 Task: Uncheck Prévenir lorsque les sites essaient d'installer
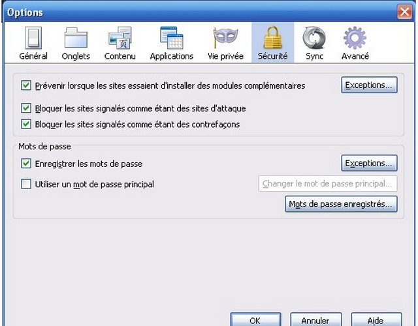click(26, 85)
